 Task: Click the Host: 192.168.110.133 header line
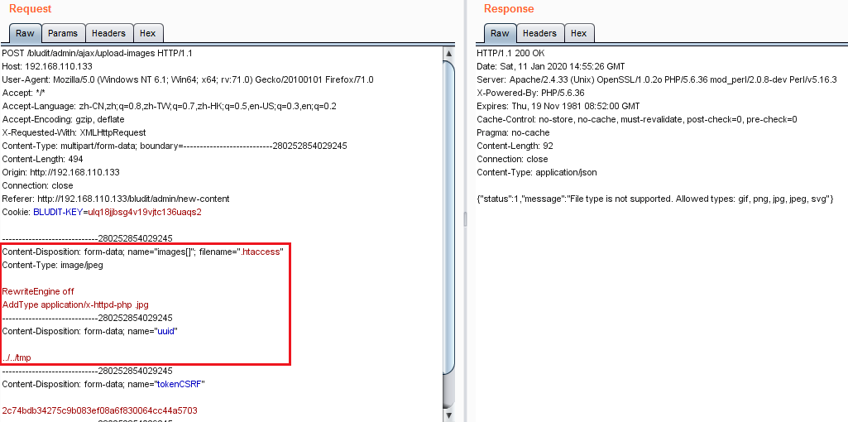tap(47, 66)
